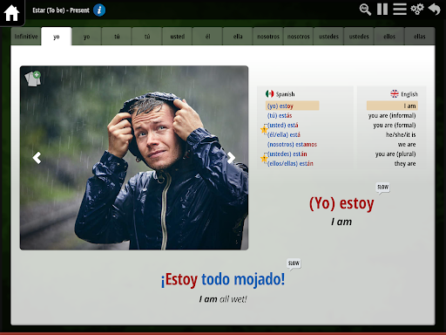
Task: Open the hamburger list menu
Action: coord(400,10)
